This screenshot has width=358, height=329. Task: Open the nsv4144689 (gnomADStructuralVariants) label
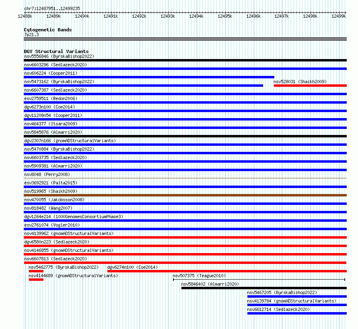click(x=73, y=276)
